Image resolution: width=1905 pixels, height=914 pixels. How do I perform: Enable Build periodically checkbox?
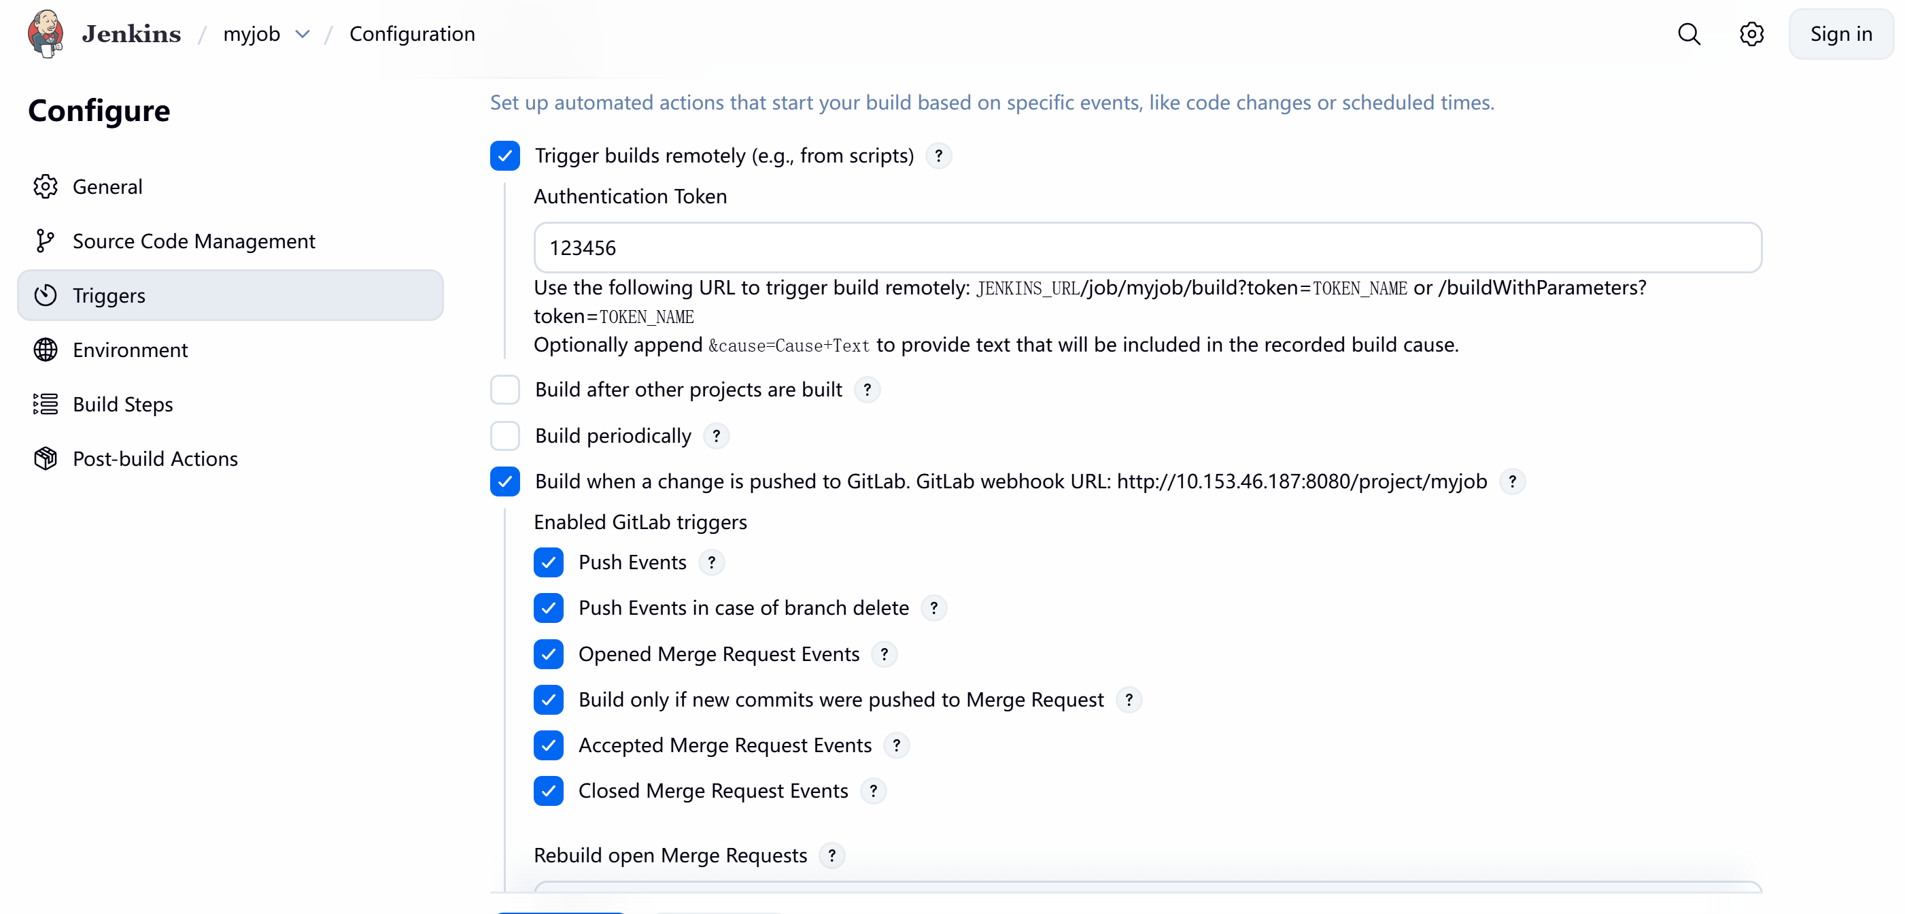[505, 437]
